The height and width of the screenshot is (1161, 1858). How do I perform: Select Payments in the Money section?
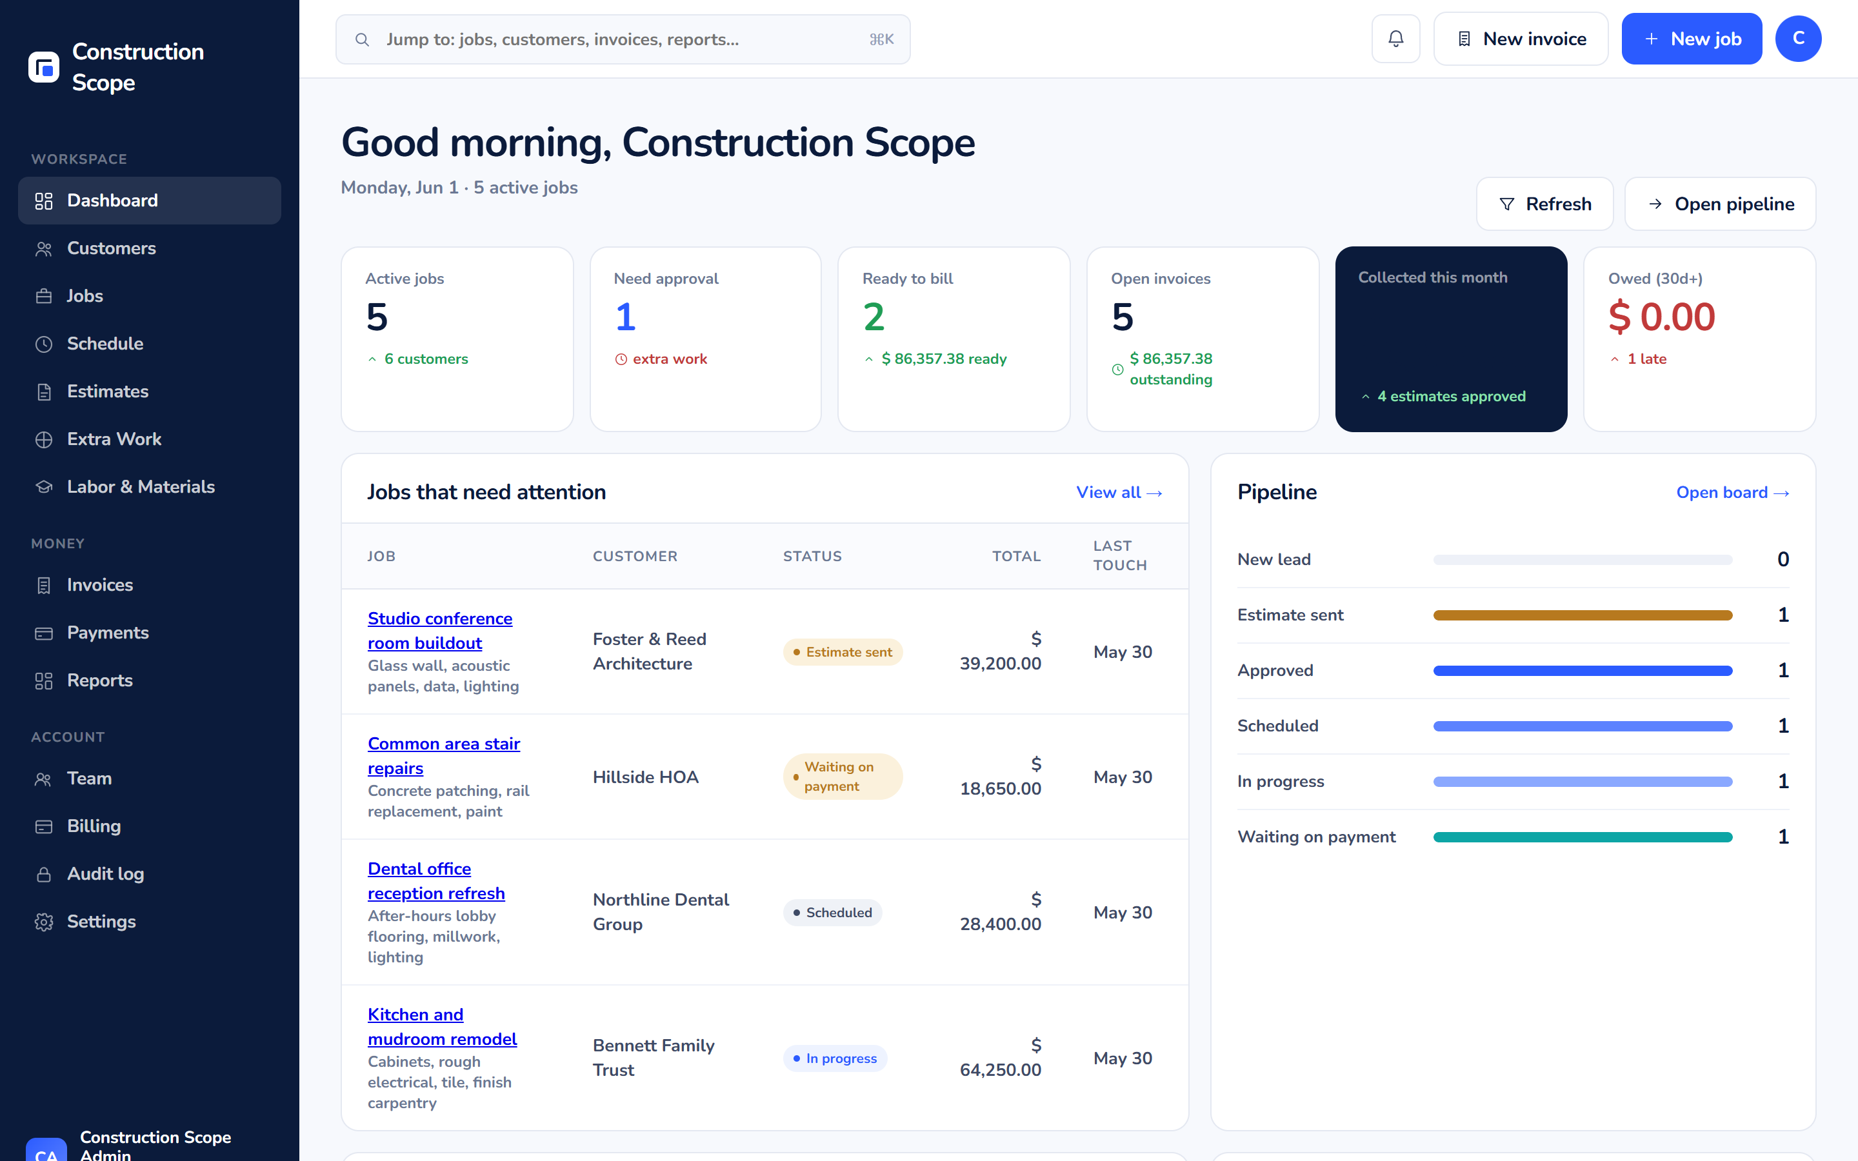point(150,633)
